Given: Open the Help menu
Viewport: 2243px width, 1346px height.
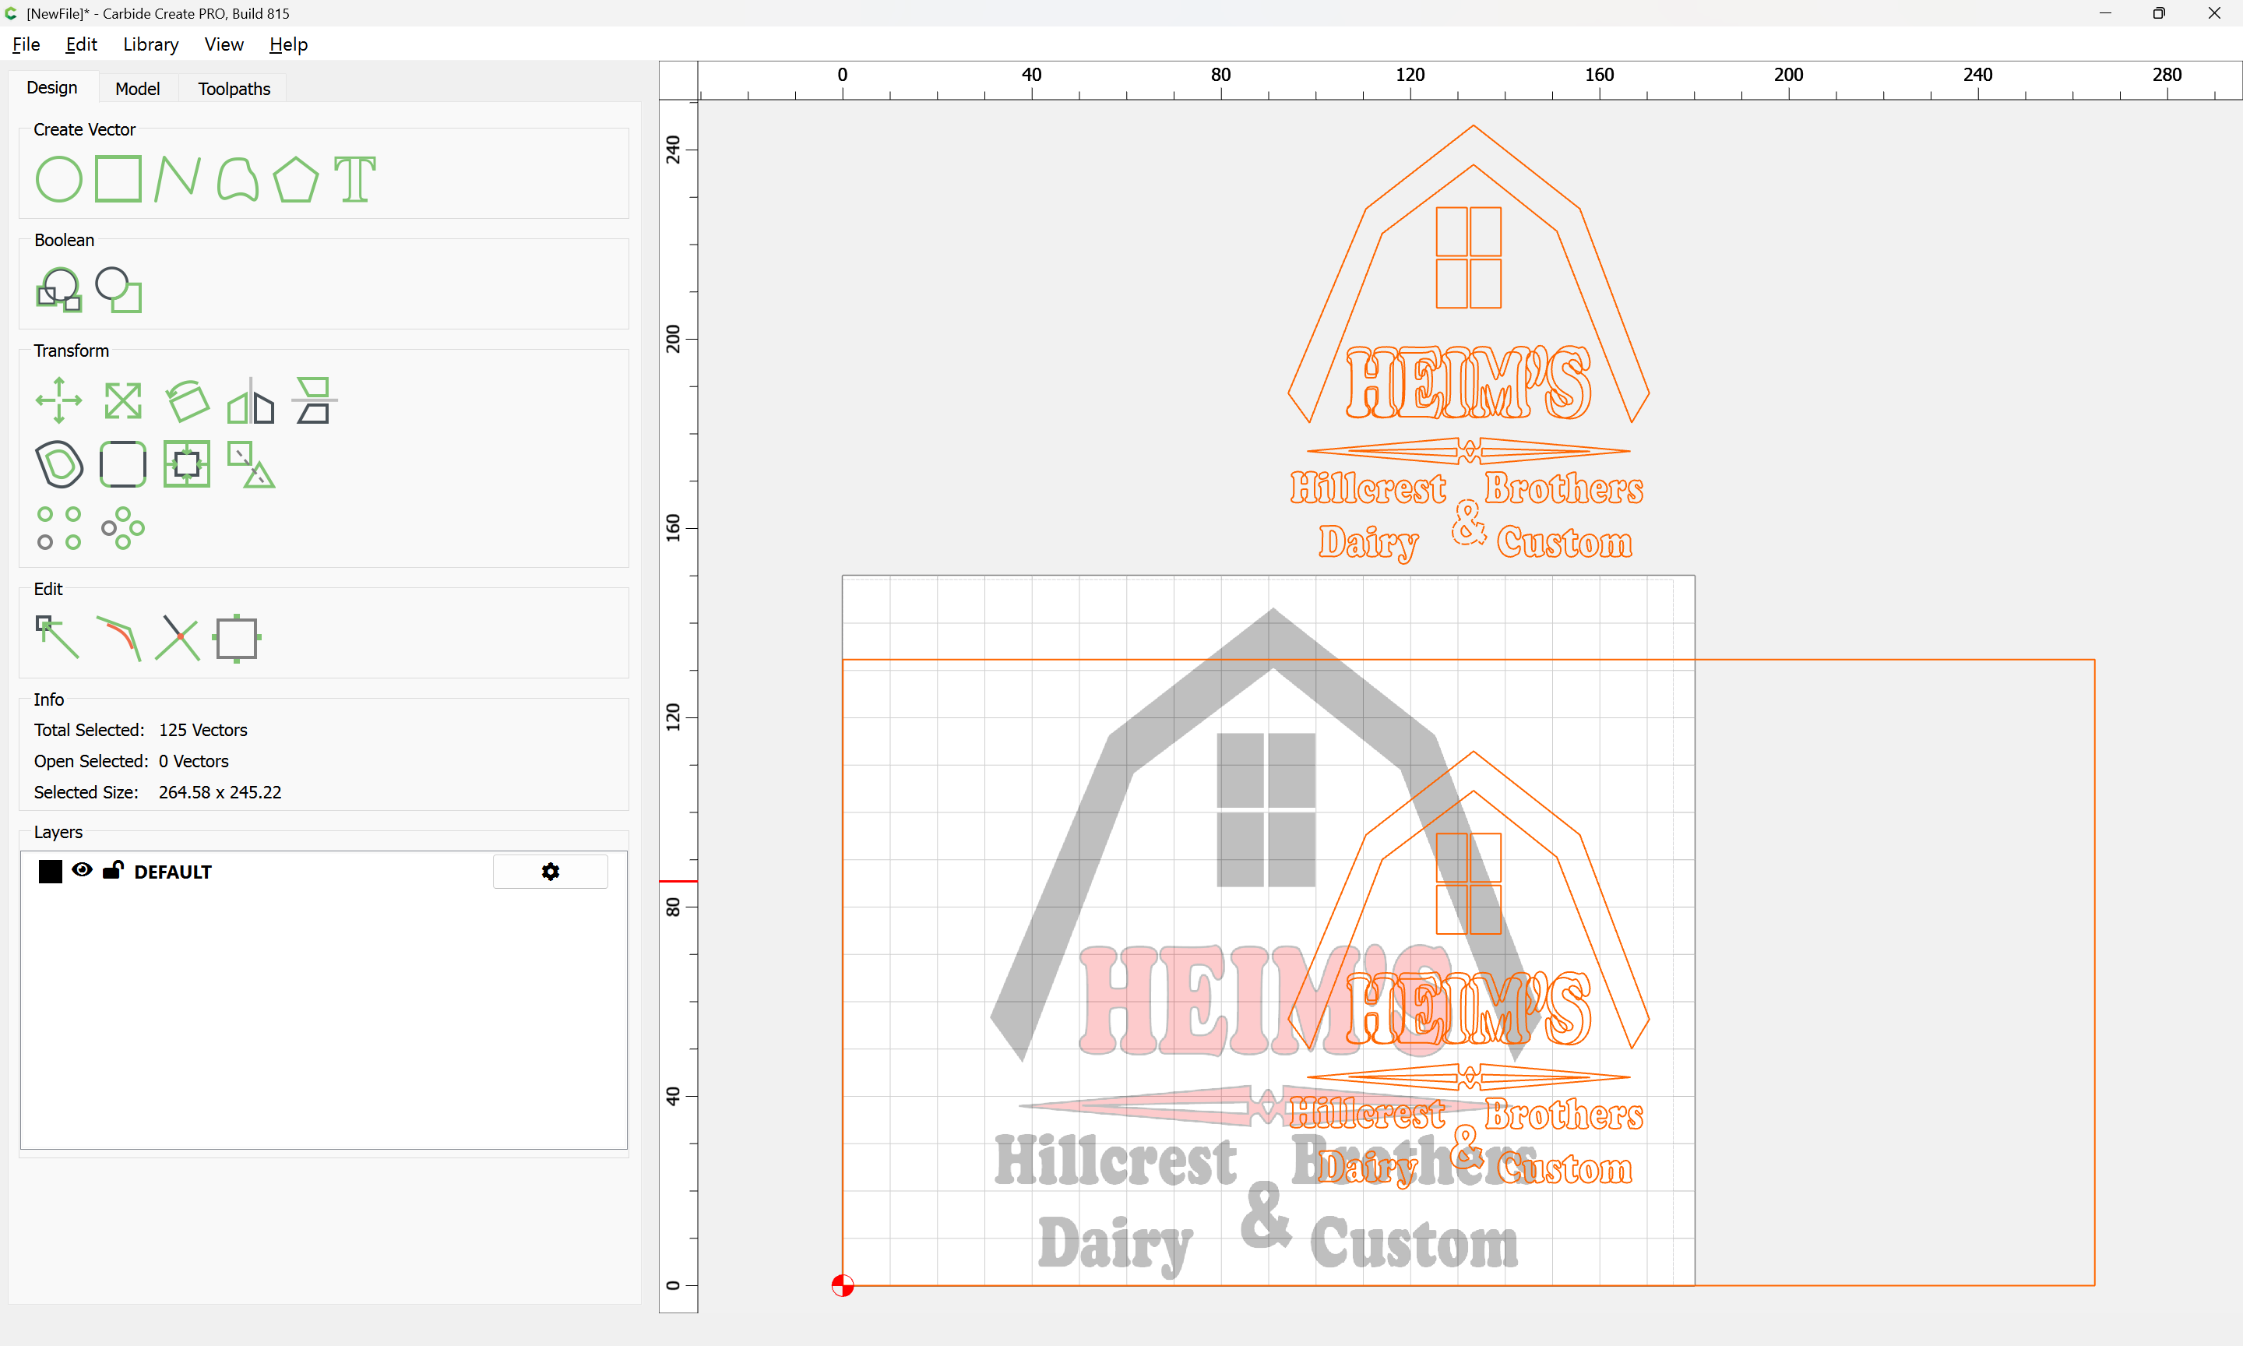Looking at the screenshot, I should [288, 44].
